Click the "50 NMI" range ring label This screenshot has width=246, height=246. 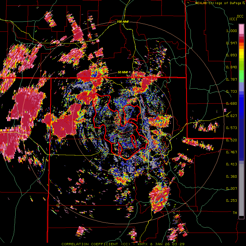123,72
